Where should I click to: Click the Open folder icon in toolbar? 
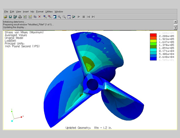(x=6, y=17)
